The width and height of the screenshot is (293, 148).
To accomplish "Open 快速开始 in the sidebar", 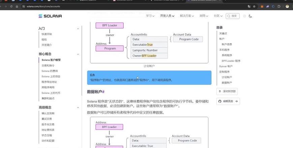I will point(47,34).
